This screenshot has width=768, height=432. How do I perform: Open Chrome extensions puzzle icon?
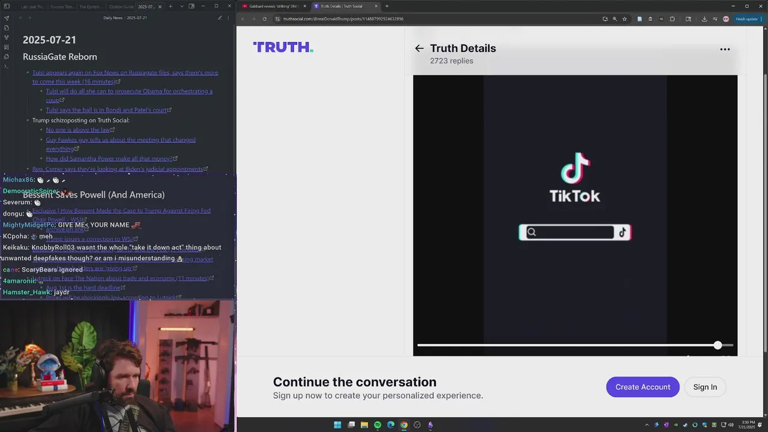(x=672, y=19)
